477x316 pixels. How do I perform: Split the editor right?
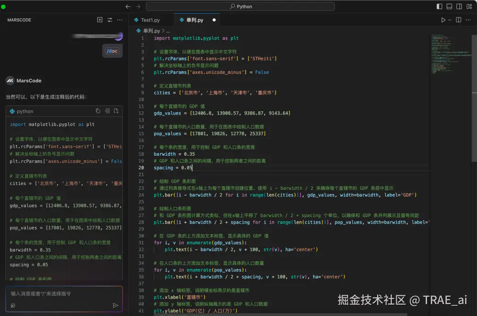459,20
